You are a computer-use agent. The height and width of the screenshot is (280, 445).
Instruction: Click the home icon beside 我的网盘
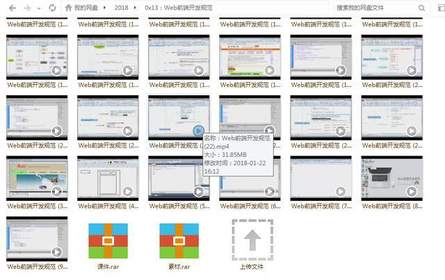[68, 8]
